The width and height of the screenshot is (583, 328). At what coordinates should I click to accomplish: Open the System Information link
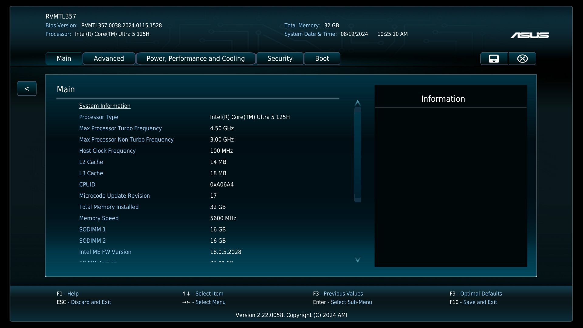coord(105,106)
